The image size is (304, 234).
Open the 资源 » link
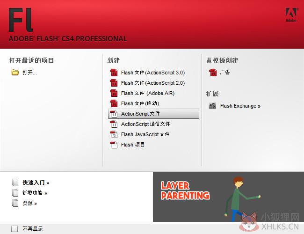(29, 203)
